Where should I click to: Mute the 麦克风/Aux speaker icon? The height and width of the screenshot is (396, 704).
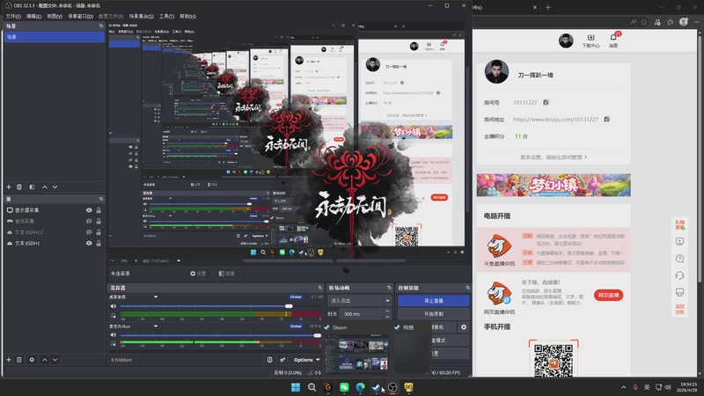pos(114,335)
